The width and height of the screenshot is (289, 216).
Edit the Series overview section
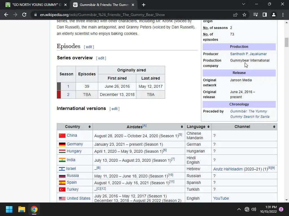click(101, 58)
